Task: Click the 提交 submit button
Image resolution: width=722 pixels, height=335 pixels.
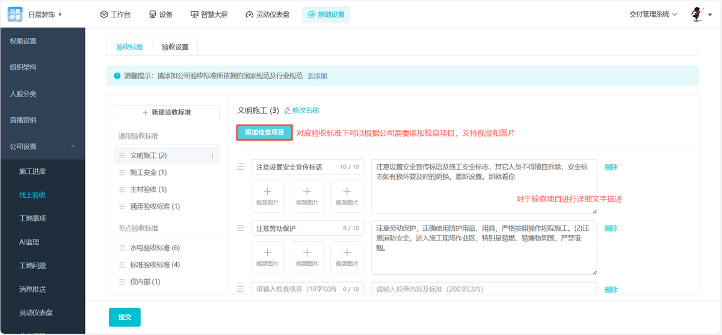Action: point(125,317)
